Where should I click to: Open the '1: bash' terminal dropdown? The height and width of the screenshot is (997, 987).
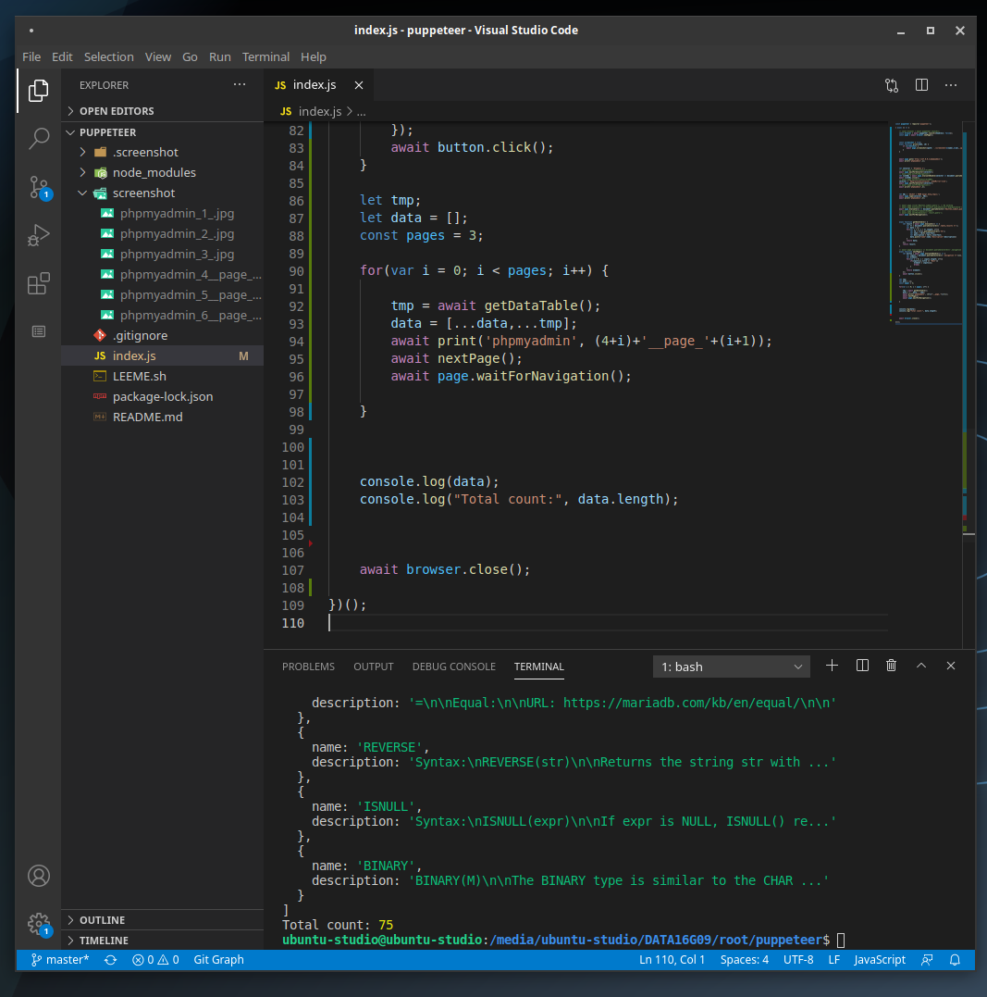point(731,666)
